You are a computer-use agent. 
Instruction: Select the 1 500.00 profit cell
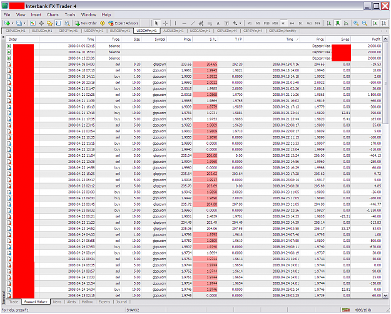click(x=367, y=95)
